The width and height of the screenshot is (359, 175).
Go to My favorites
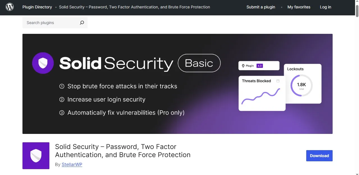[x=299, y=7]
